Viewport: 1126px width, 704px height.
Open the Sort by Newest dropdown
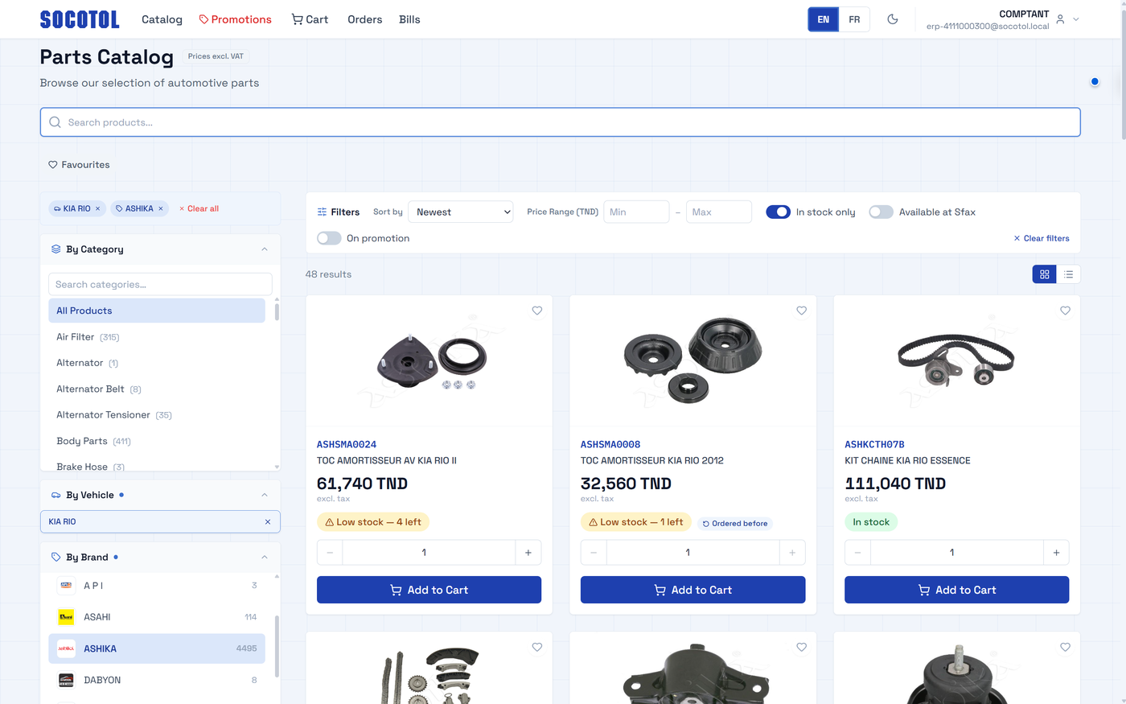coord(461,212)
